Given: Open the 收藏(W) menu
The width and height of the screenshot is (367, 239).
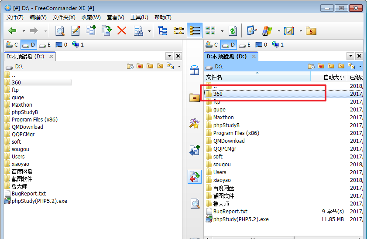Looking at the screenshot, I should coord(91,17).
